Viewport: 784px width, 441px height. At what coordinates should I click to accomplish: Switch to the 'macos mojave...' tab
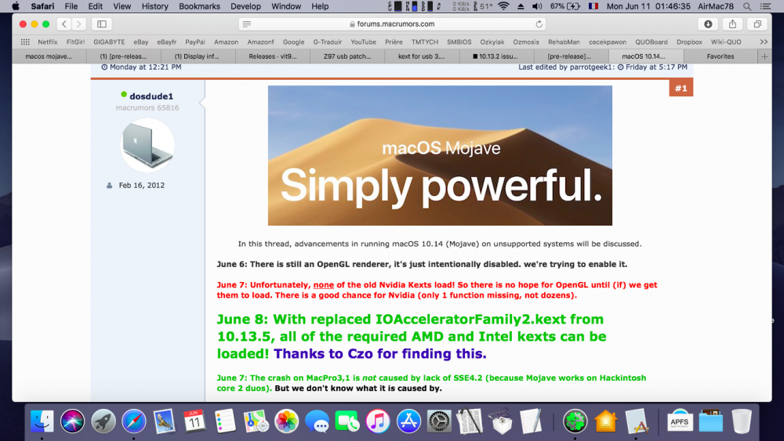click(x=49, y=56)
